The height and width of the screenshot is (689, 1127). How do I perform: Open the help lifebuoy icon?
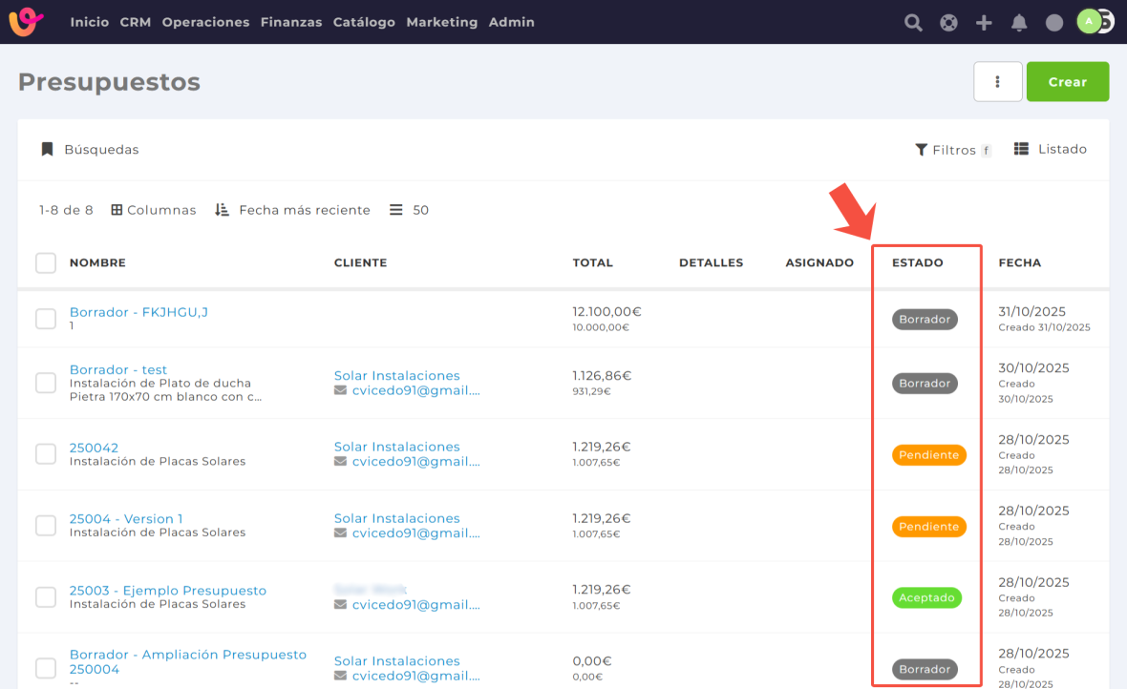coord(948,23)
